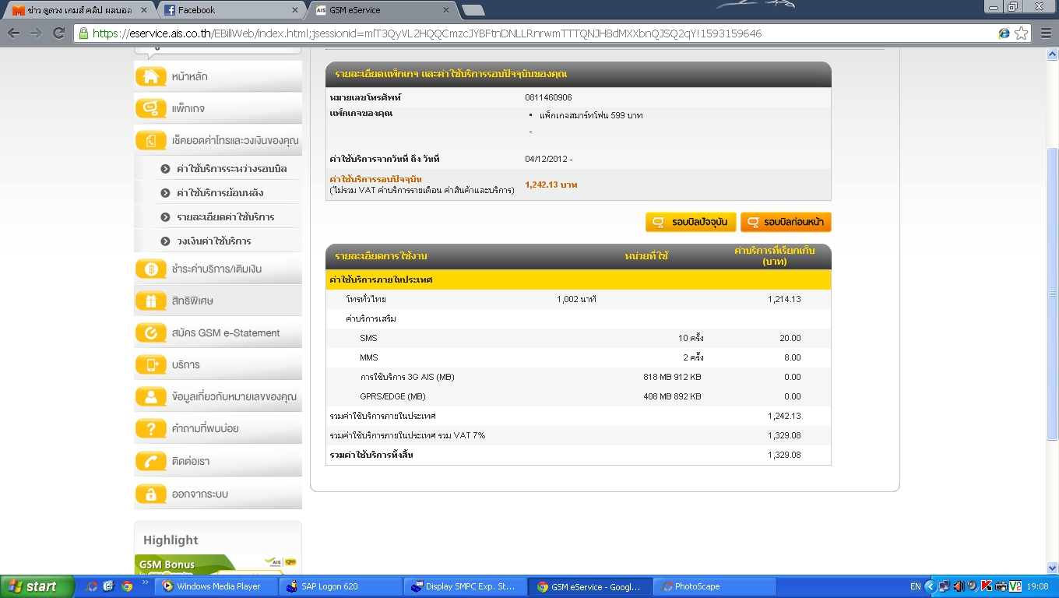Open the ค่าใช้บริการย้อนหลัง submenu link
This screenshot has width=1059, height=598.
tap(220, 193)
